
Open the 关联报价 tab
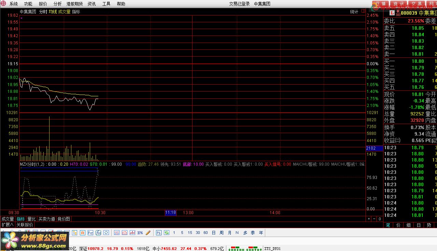tap(25, 225)
